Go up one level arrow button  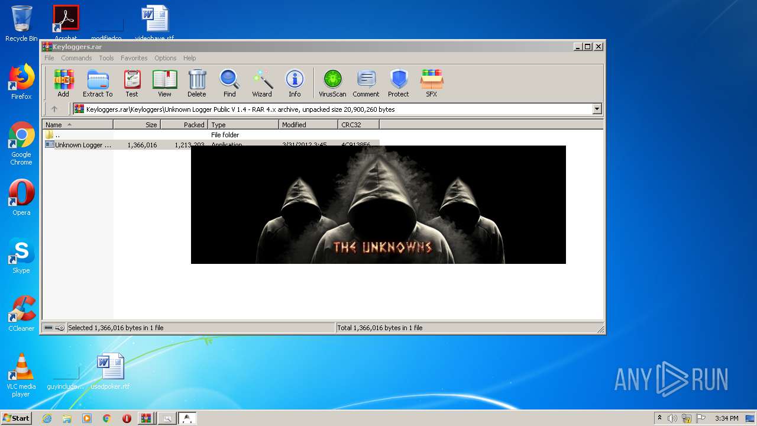click(54, 109)
